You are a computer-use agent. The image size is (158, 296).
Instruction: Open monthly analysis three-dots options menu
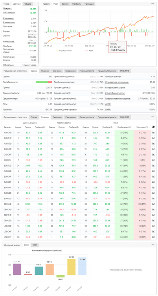click(152, 245)
